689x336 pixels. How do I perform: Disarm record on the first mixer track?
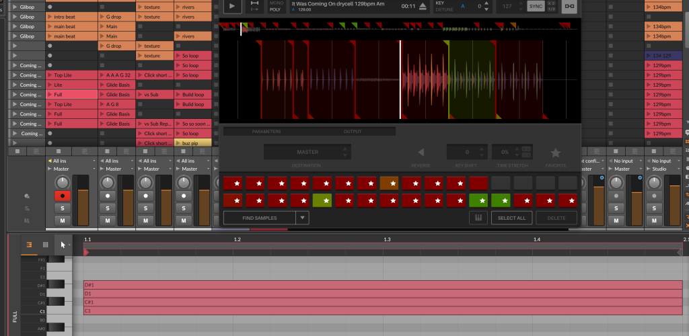pyautogui.click(x=63, y=196)
